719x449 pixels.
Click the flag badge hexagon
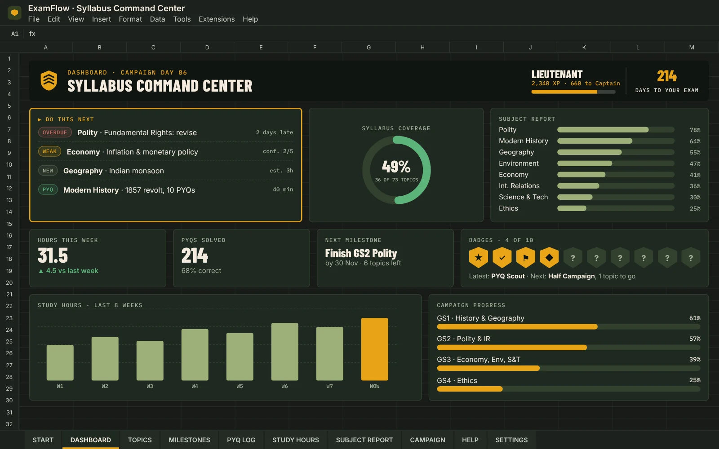(x=526, y=258)
